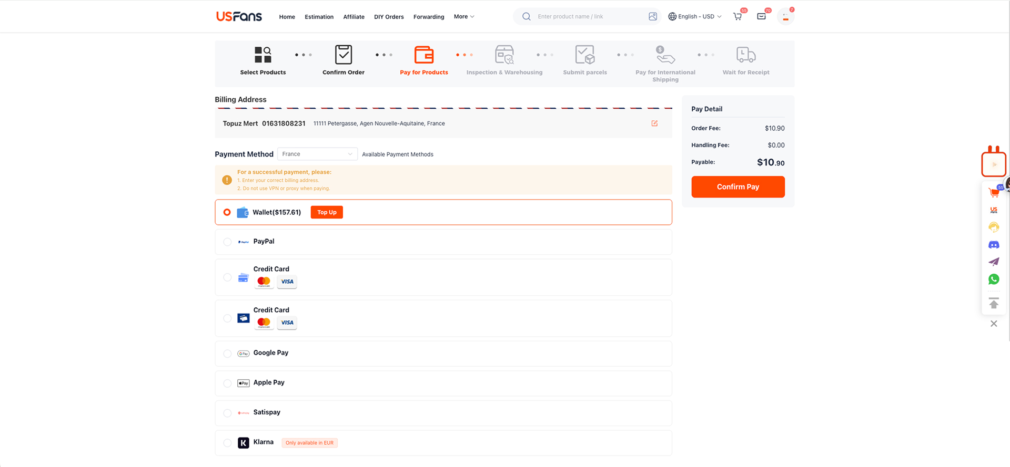Click the Confirm Order step icon
The image size is (1010, 467).
[x=344, y=55]
